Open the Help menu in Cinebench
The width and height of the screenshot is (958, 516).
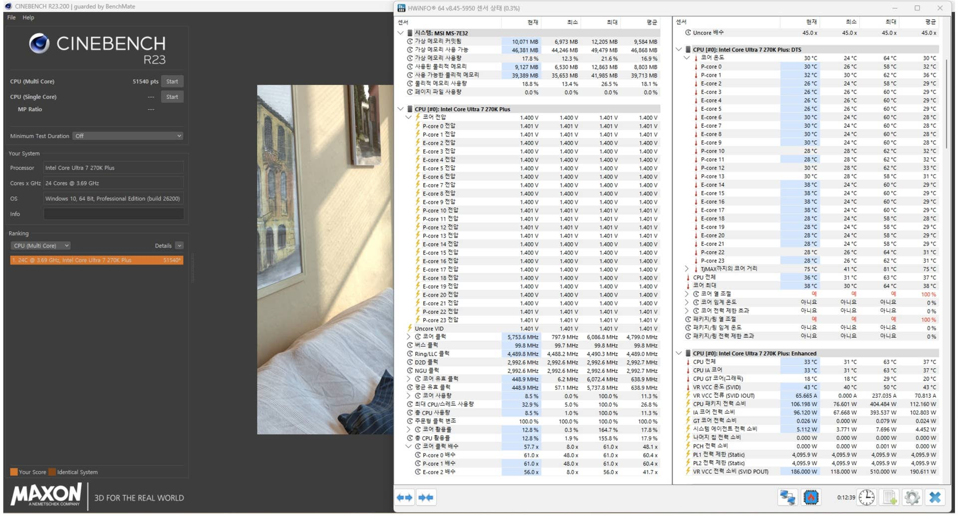click(x=28, y=17)
